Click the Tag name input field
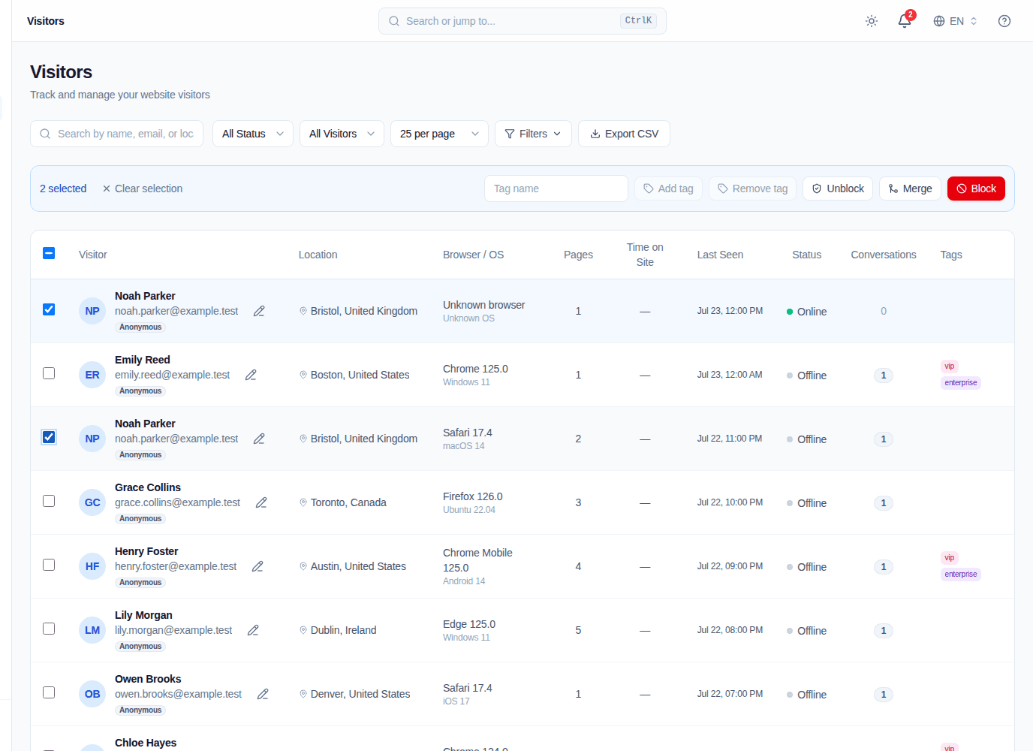1033x751 pixels. (x=556, y=189)
